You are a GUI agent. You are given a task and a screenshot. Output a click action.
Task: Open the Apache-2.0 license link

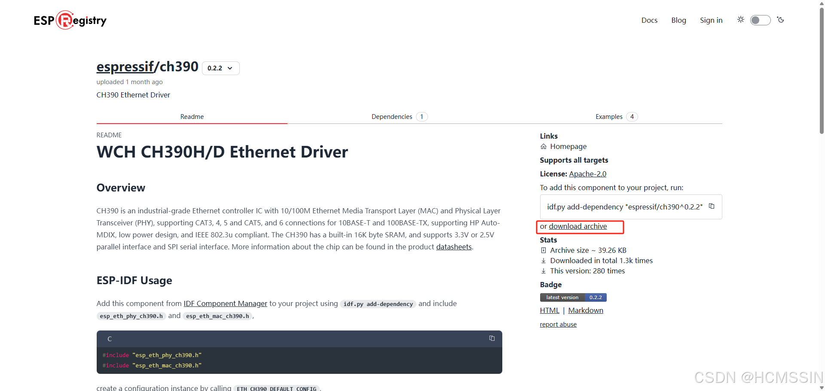(x=587, y=174)
